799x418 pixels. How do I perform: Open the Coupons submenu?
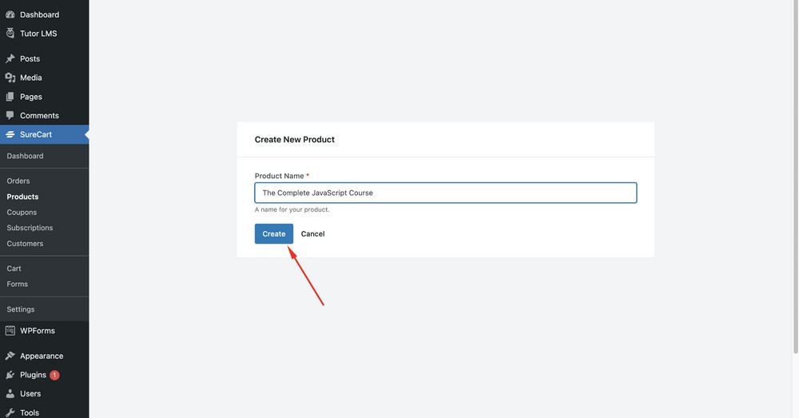[22, 212]
